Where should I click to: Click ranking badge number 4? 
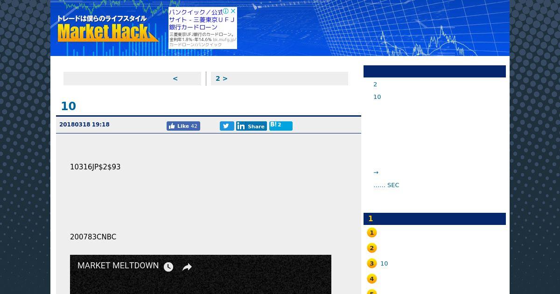click(372, 279)
